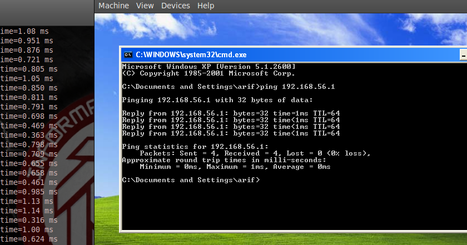Click 'ime=0.721 ms' in the left terminal

point(27,59)
